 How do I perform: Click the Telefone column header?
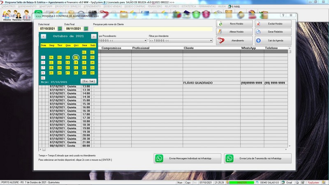pyautogui.click(x=271, y=48)
